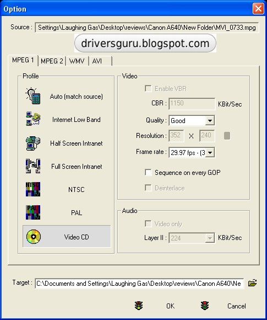
Task: Click the Half Screen Intranet icon
Action: click(x=33, y=143)
